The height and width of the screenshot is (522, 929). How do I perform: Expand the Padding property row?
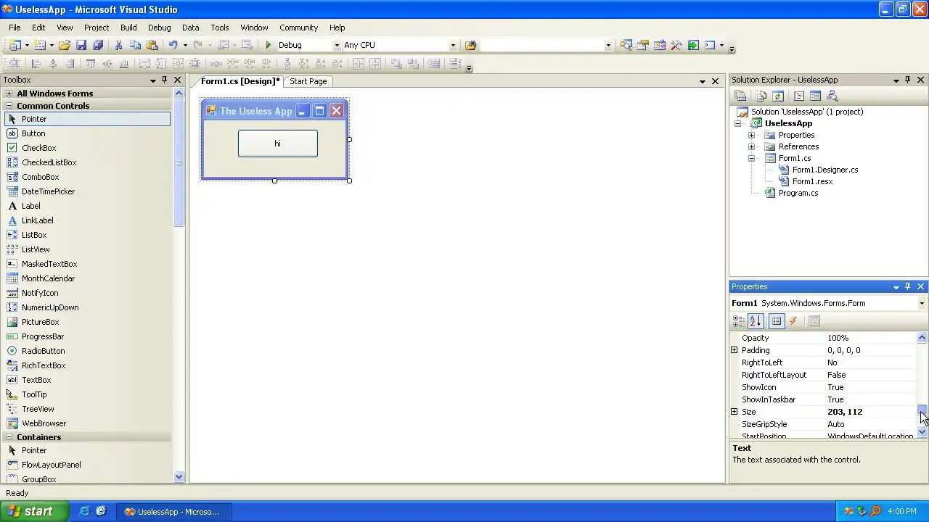734,350
